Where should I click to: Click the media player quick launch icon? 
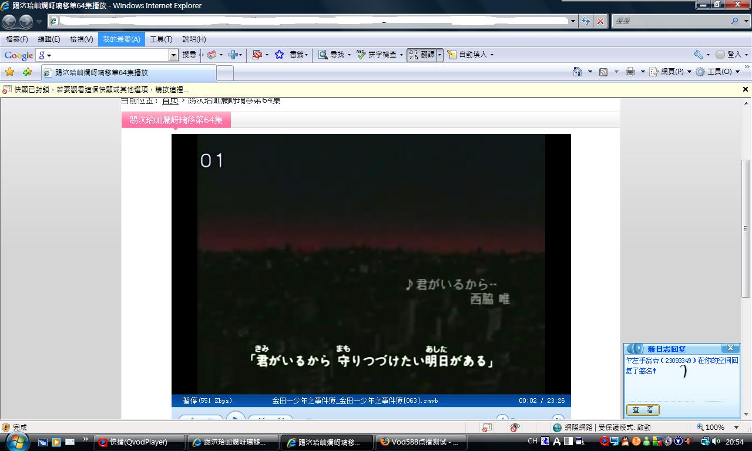click(56, 442)
